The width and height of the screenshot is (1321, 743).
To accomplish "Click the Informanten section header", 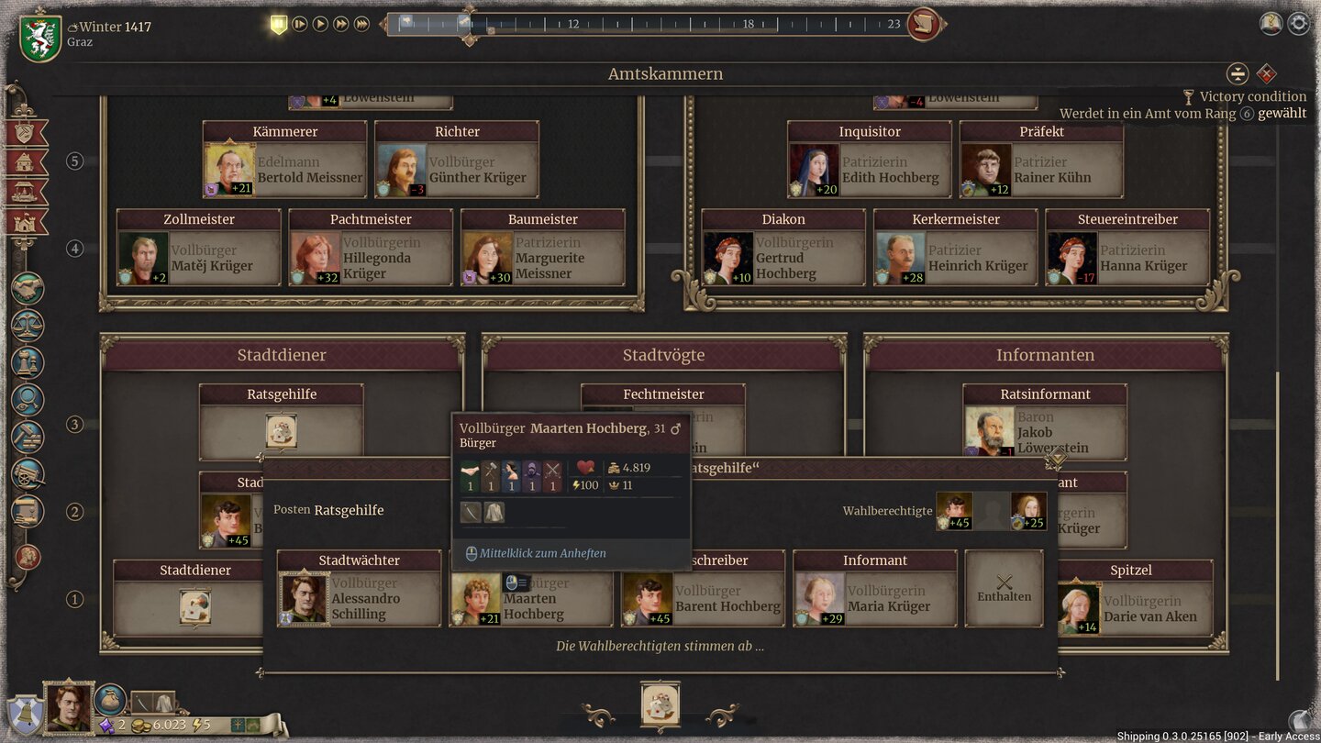I will 1046,355.
